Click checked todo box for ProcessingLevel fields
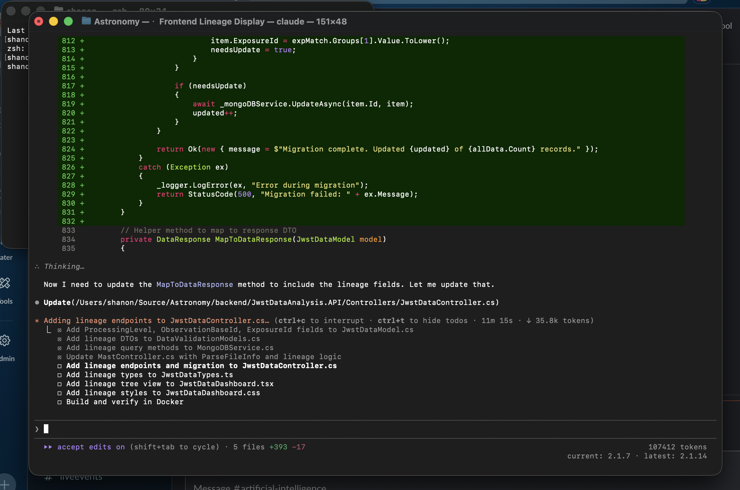This screenshot has width=740, height=490. click(x=59, y=330)
